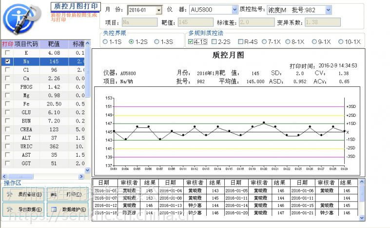Select the 1-1S control limit option
The height and width of the screenshot is (228, 390).
tap(105, 42)
